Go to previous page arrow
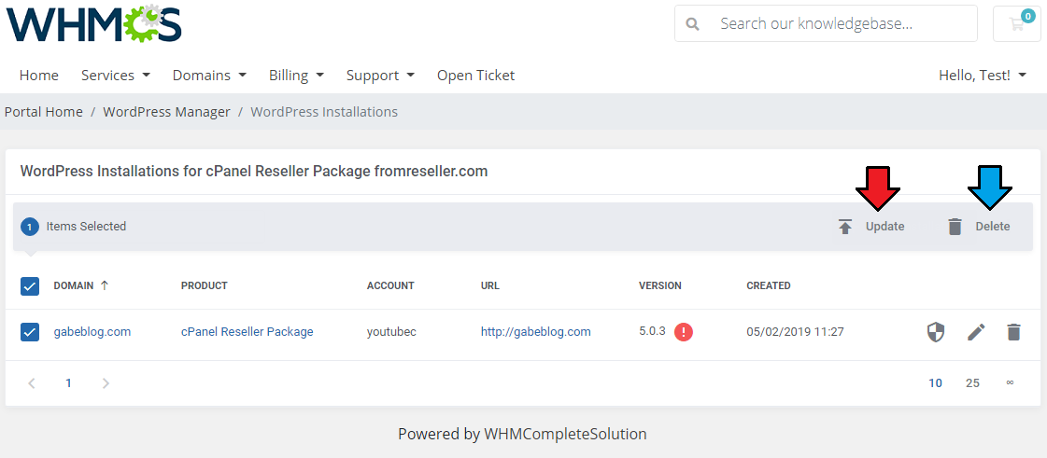The width and height of the screenshot is (1047, 458). click(32, 383)
